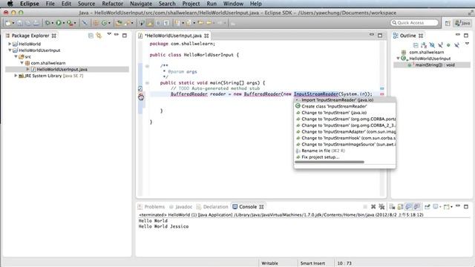Open the Apple menu
This screenshot has width=475, height=267.
[x=10, y=4]
